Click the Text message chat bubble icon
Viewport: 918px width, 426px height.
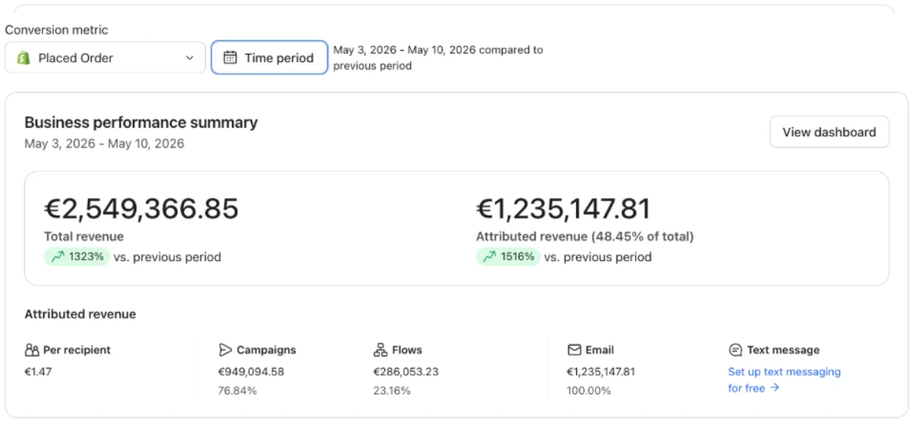pyautogui.click(x=735, y=350)
